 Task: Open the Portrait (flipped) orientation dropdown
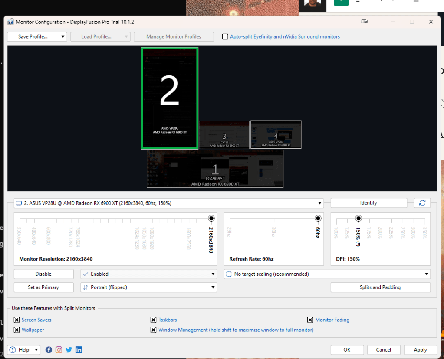(149, 287)
